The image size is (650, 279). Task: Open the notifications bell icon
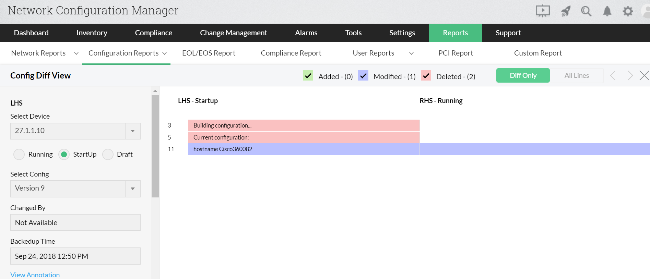(x=607, y=11)
